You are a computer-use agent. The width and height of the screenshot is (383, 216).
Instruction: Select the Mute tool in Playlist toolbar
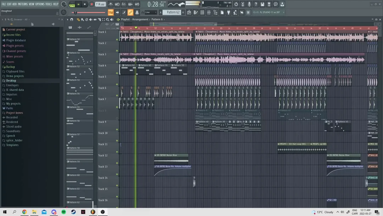(91, 20)
